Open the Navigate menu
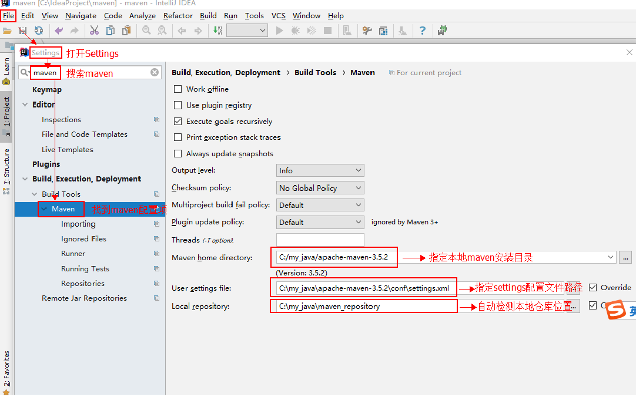 [81, 16]
